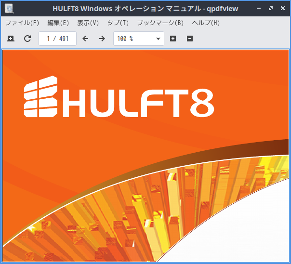Minimize the qpdfview window
Screen dimensions: 291x264
click(x=259, y=8)
